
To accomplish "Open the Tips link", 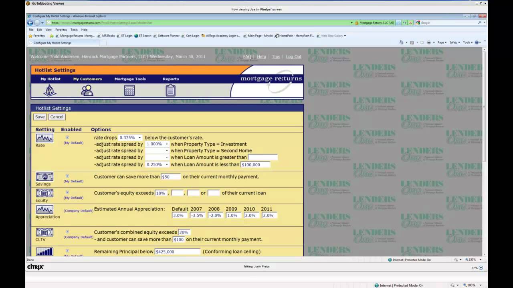I will click(276, 57).
